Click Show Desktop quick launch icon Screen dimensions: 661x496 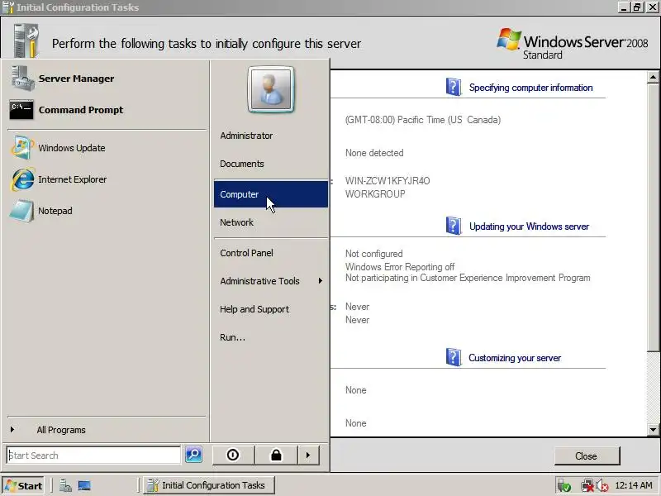tap(84, 486)
